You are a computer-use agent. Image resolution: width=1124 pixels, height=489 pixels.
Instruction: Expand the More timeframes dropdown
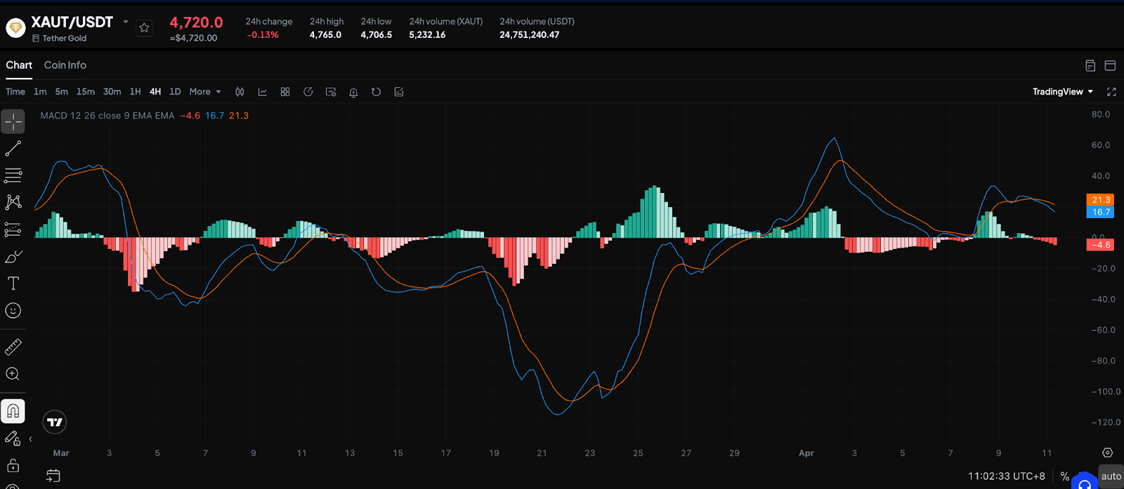[205, 92]
